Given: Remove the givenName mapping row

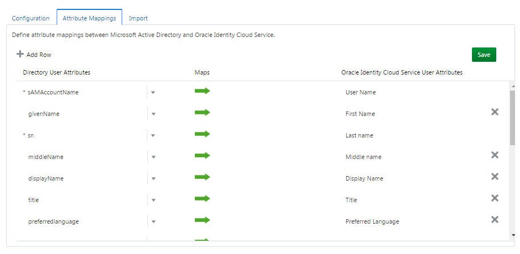Looking at the screenshot, I should 495,112.
